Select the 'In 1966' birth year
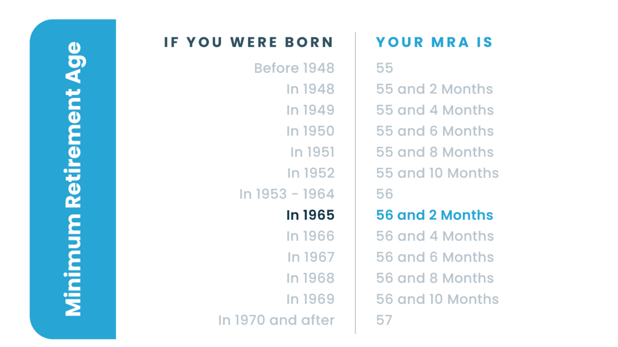The image size is (618, 347). (310, 236)
